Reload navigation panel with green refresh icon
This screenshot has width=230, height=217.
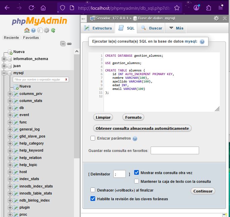53,30
